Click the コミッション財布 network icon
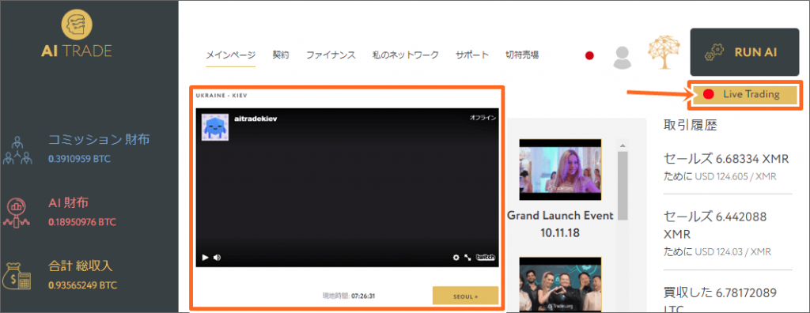This screenshot has width=810, height=313. [17, 150]
